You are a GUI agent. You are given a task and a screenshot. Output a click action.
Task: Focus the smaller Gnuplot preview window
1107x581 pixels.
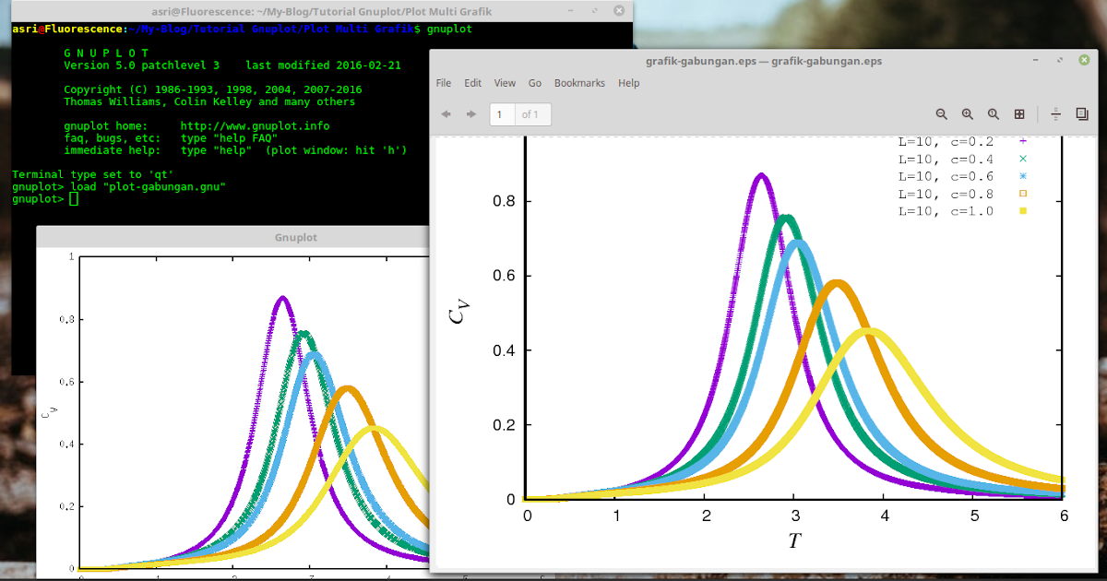231,237
